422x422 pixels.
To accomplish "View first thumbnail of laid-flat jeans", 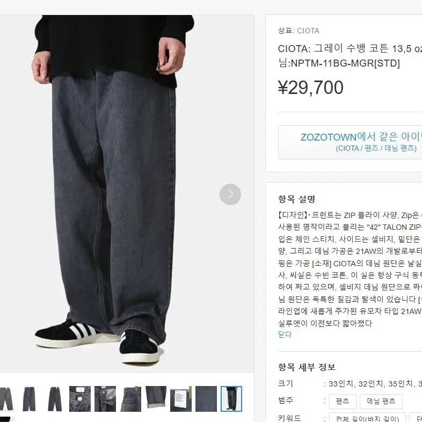I will pos(6,399).
